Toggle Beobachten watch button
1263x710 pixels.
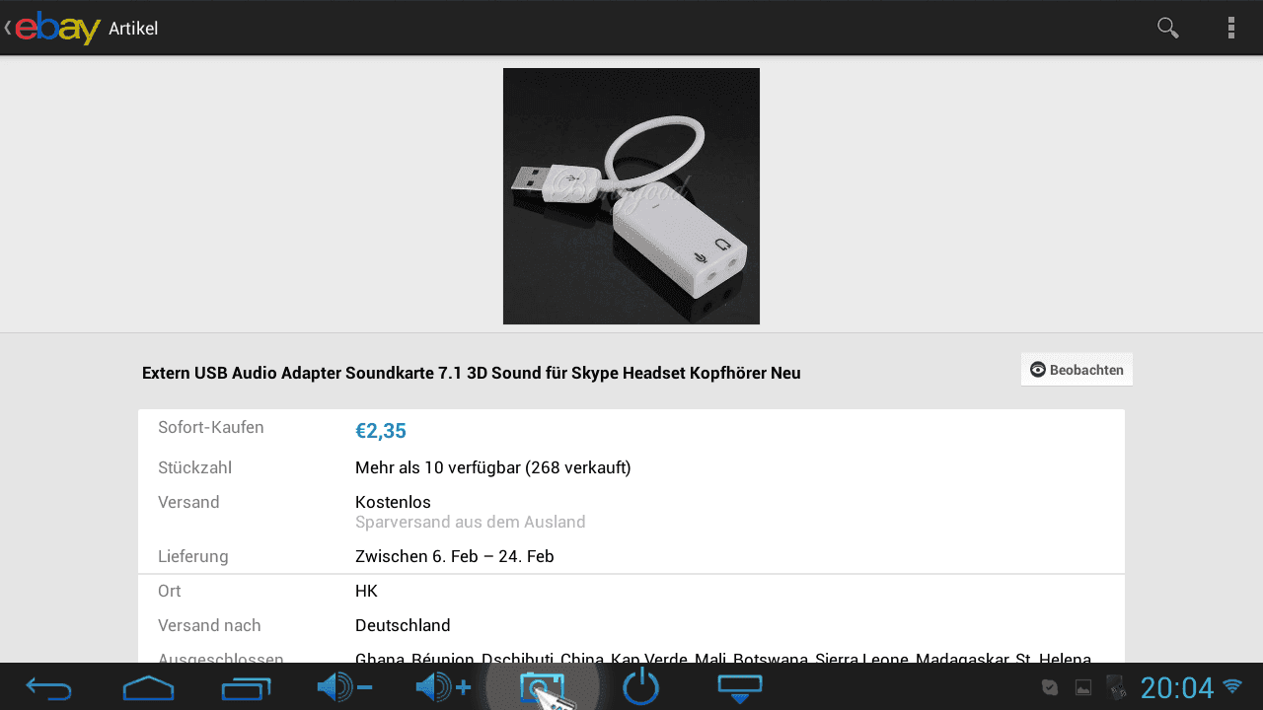(x=1077, y=370)
